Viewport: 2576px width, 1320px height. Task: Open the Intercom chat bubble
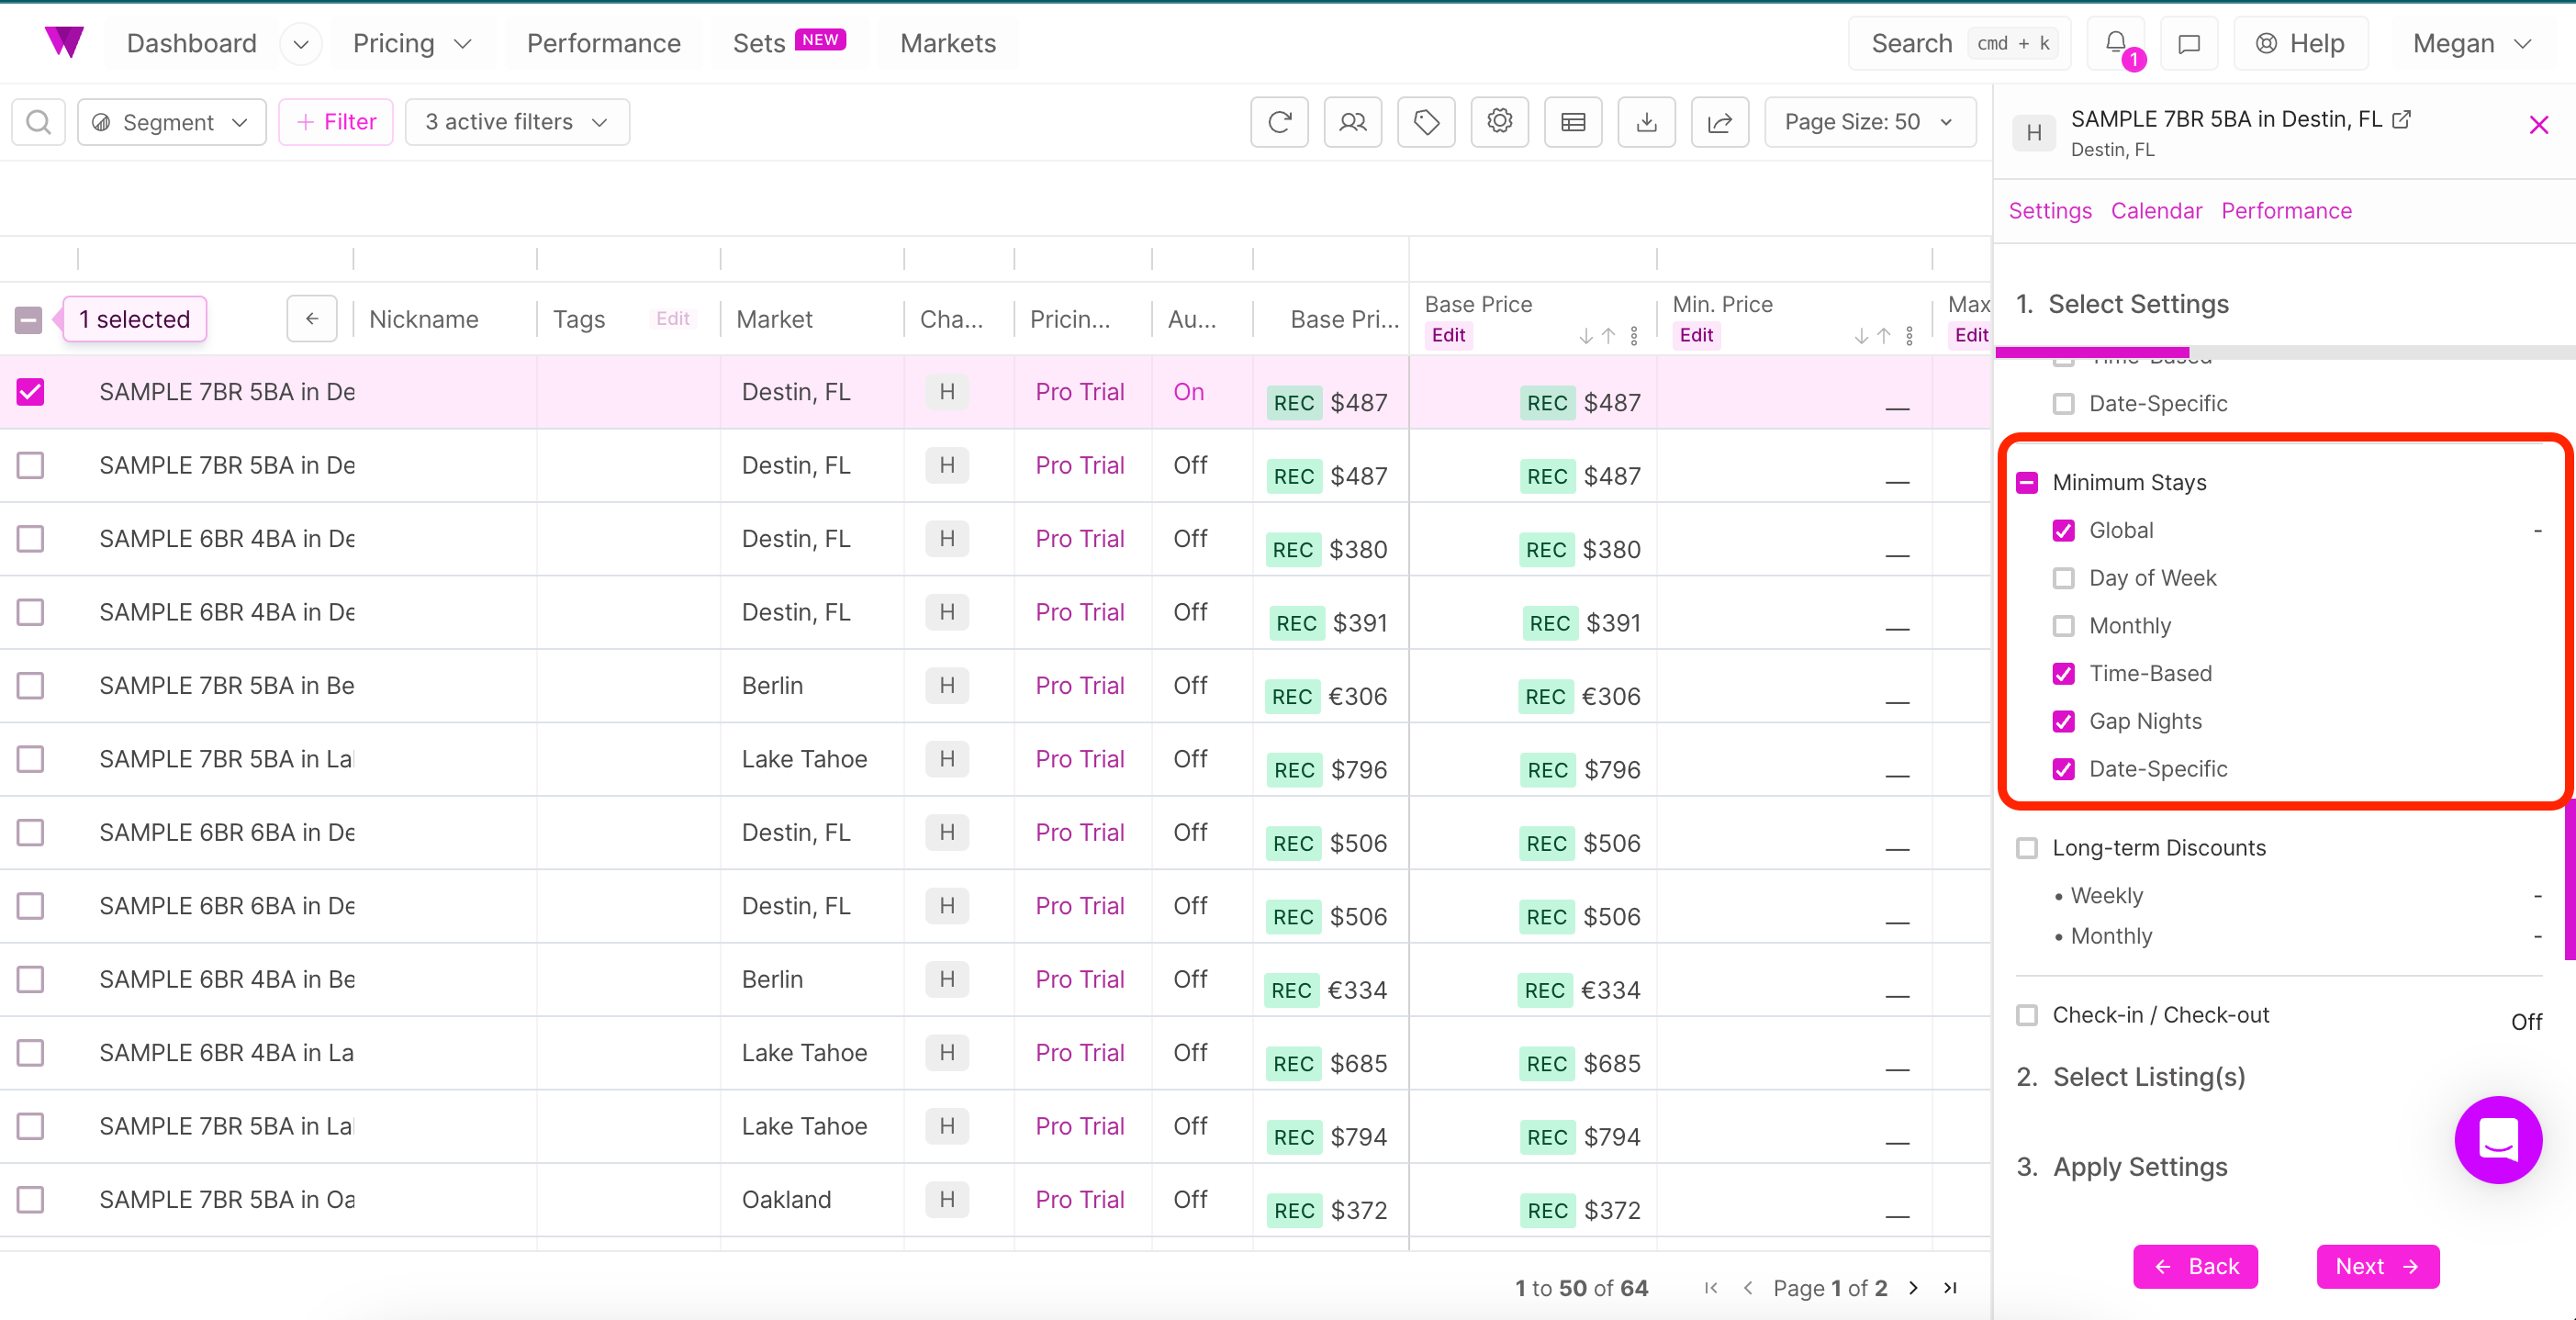click(2497, 1139)
